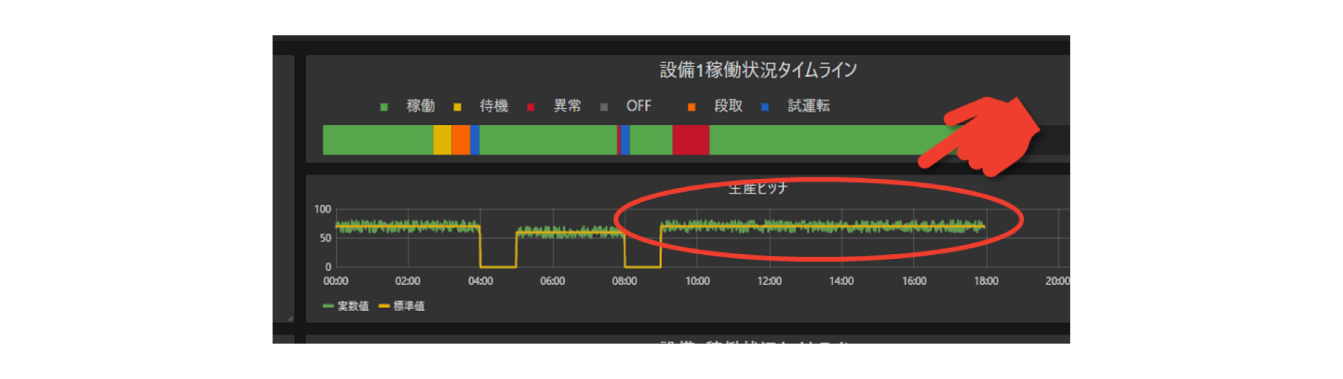This screenshot has height=379, width=1343.
Task: Open the 設備1稼働状況タイムライン panel title
Action: pyautogui.click(x=758, y=70)
